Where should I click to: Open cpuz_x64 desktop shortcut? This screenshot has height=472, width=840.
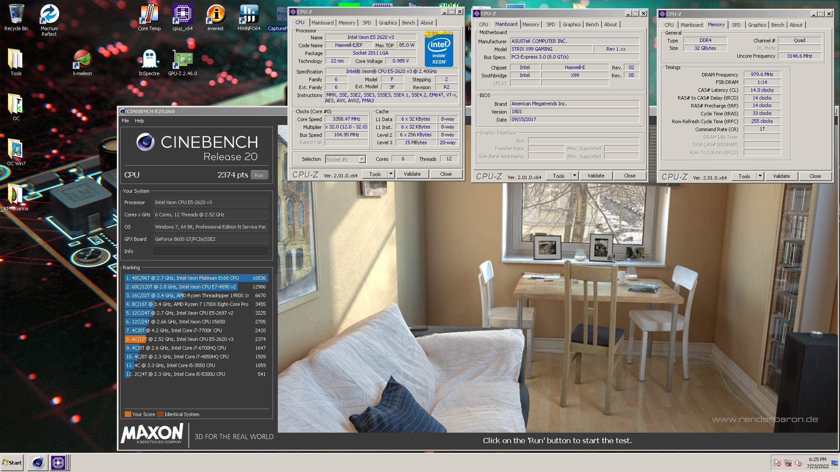point(182,17)
